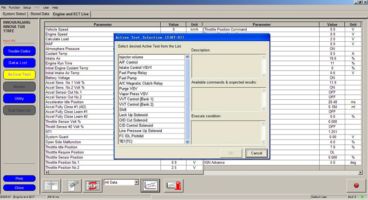Click the IGN Advance parameter
Screen dimensions: 368x200
[214, 162]
